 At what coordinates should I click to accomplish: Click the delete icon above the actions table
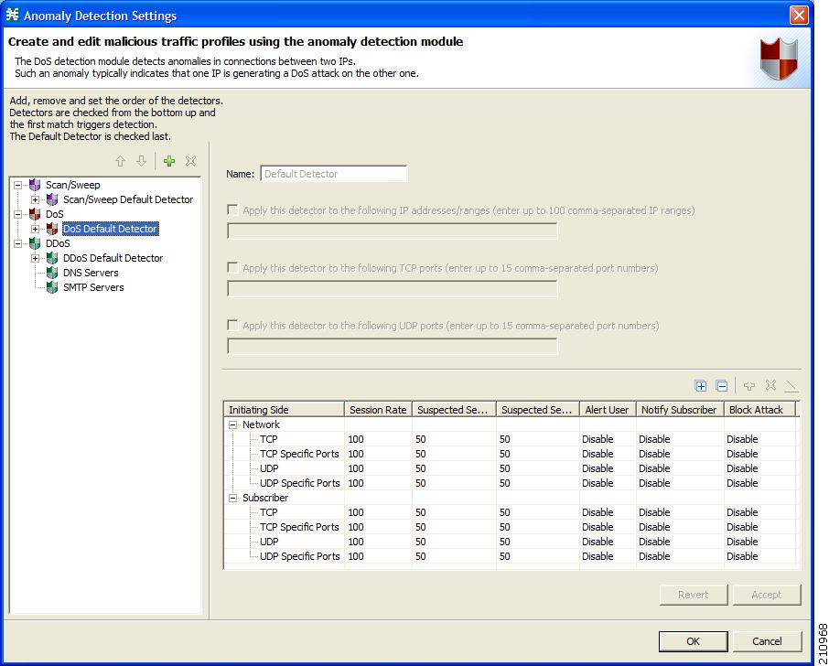tap(771, 385)
